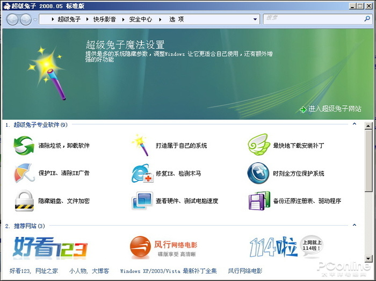Image resolution: width=376 pixels, height=281 pixels.
Task: Open the 选项 menu
Action: 176,19
